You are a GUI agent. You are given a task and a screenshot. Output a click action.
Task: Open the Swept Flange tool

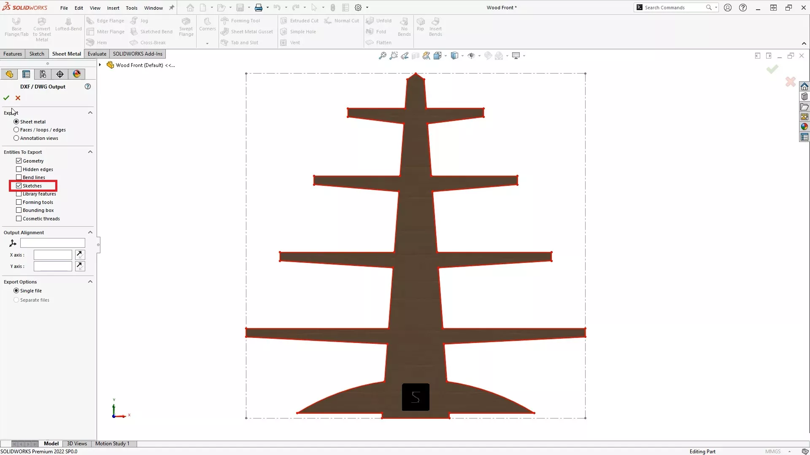[186, 26]
